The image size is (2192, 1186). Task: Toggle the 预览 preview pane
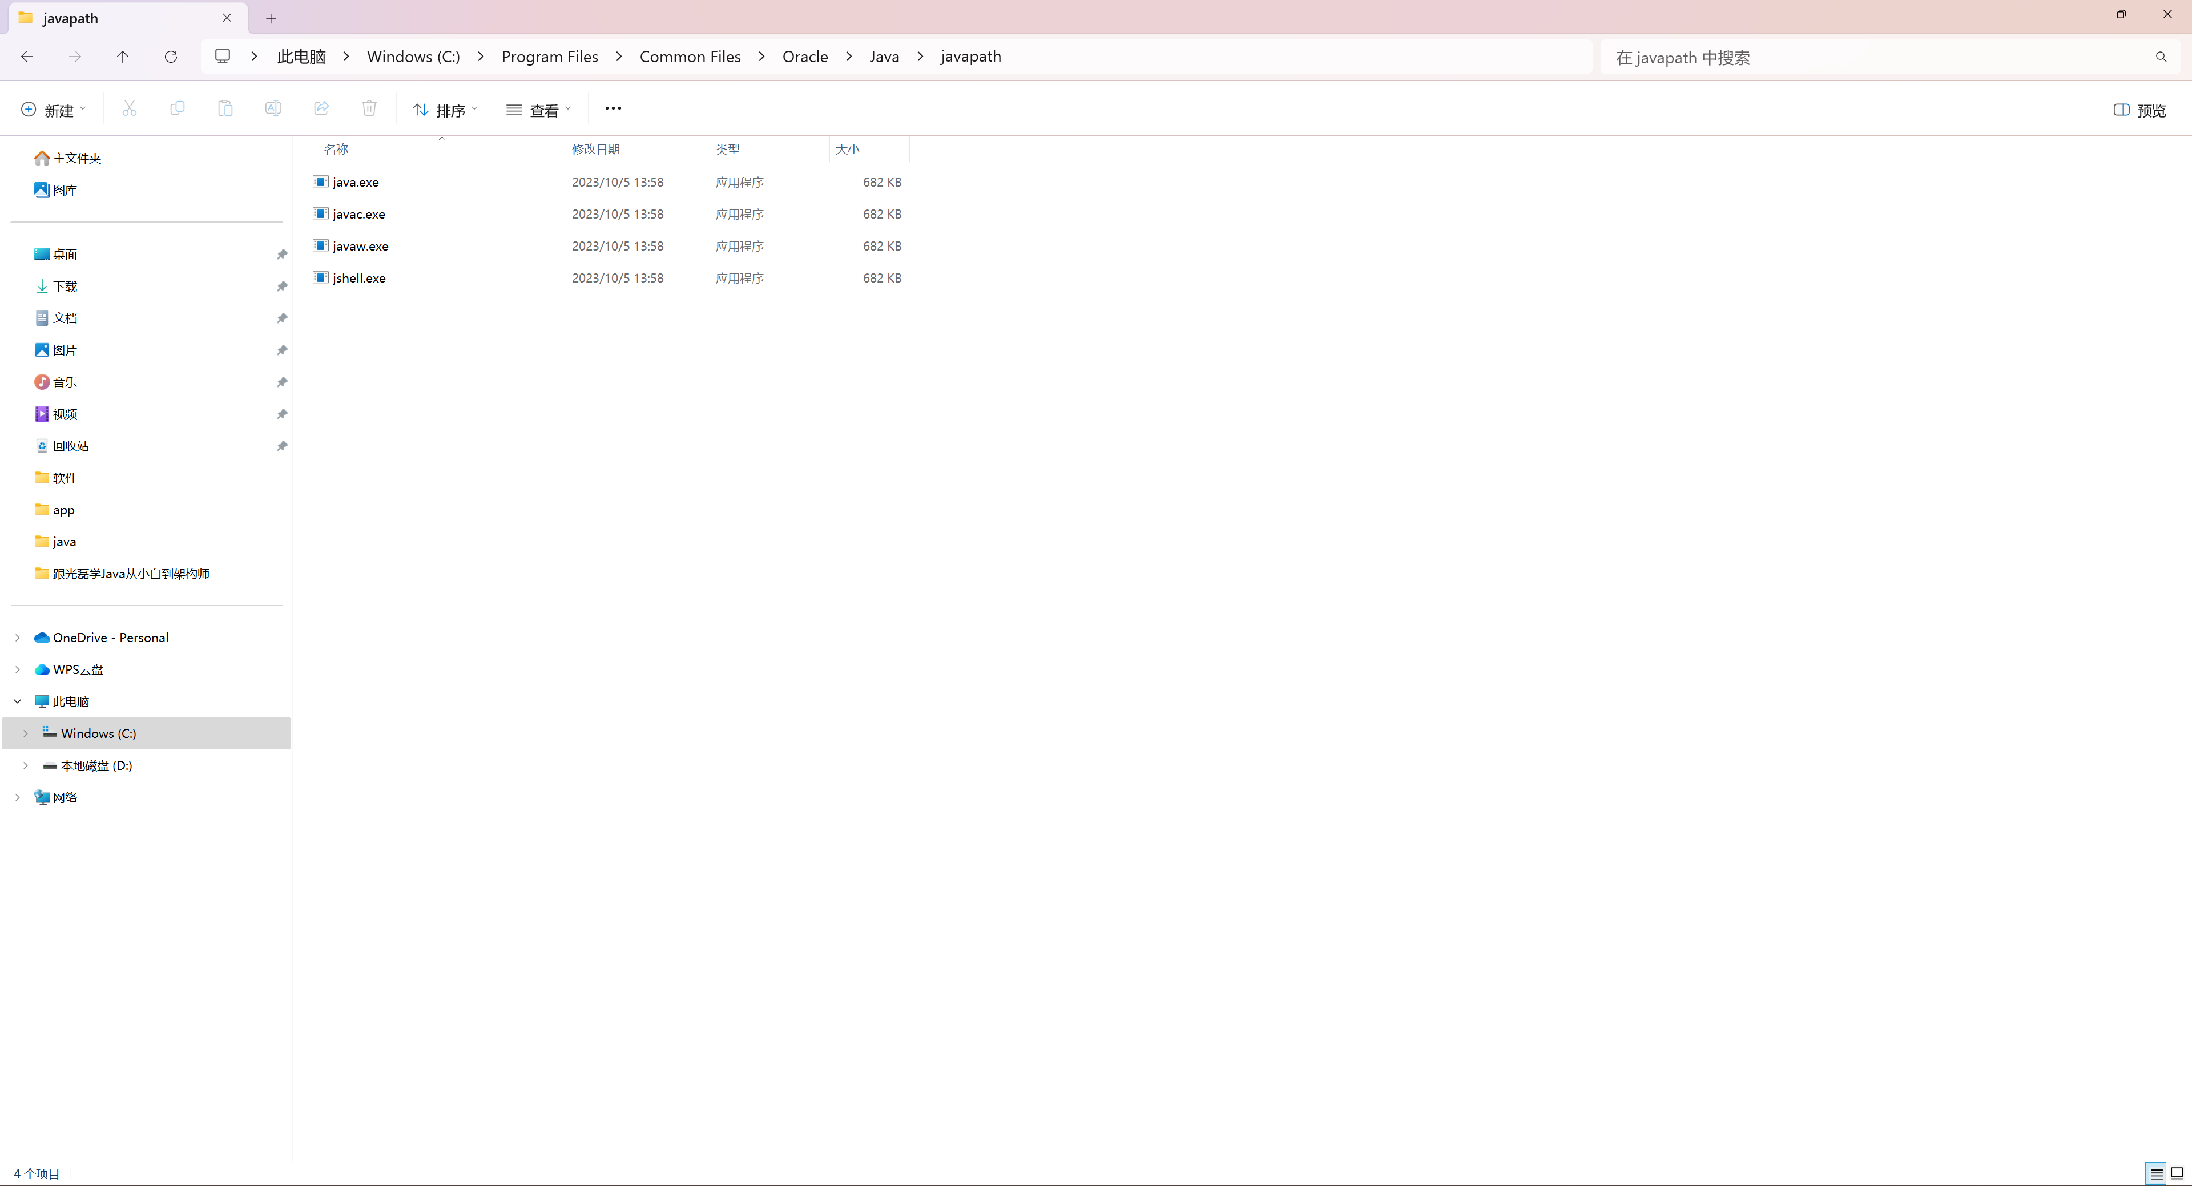click(x=2140, y=110)
